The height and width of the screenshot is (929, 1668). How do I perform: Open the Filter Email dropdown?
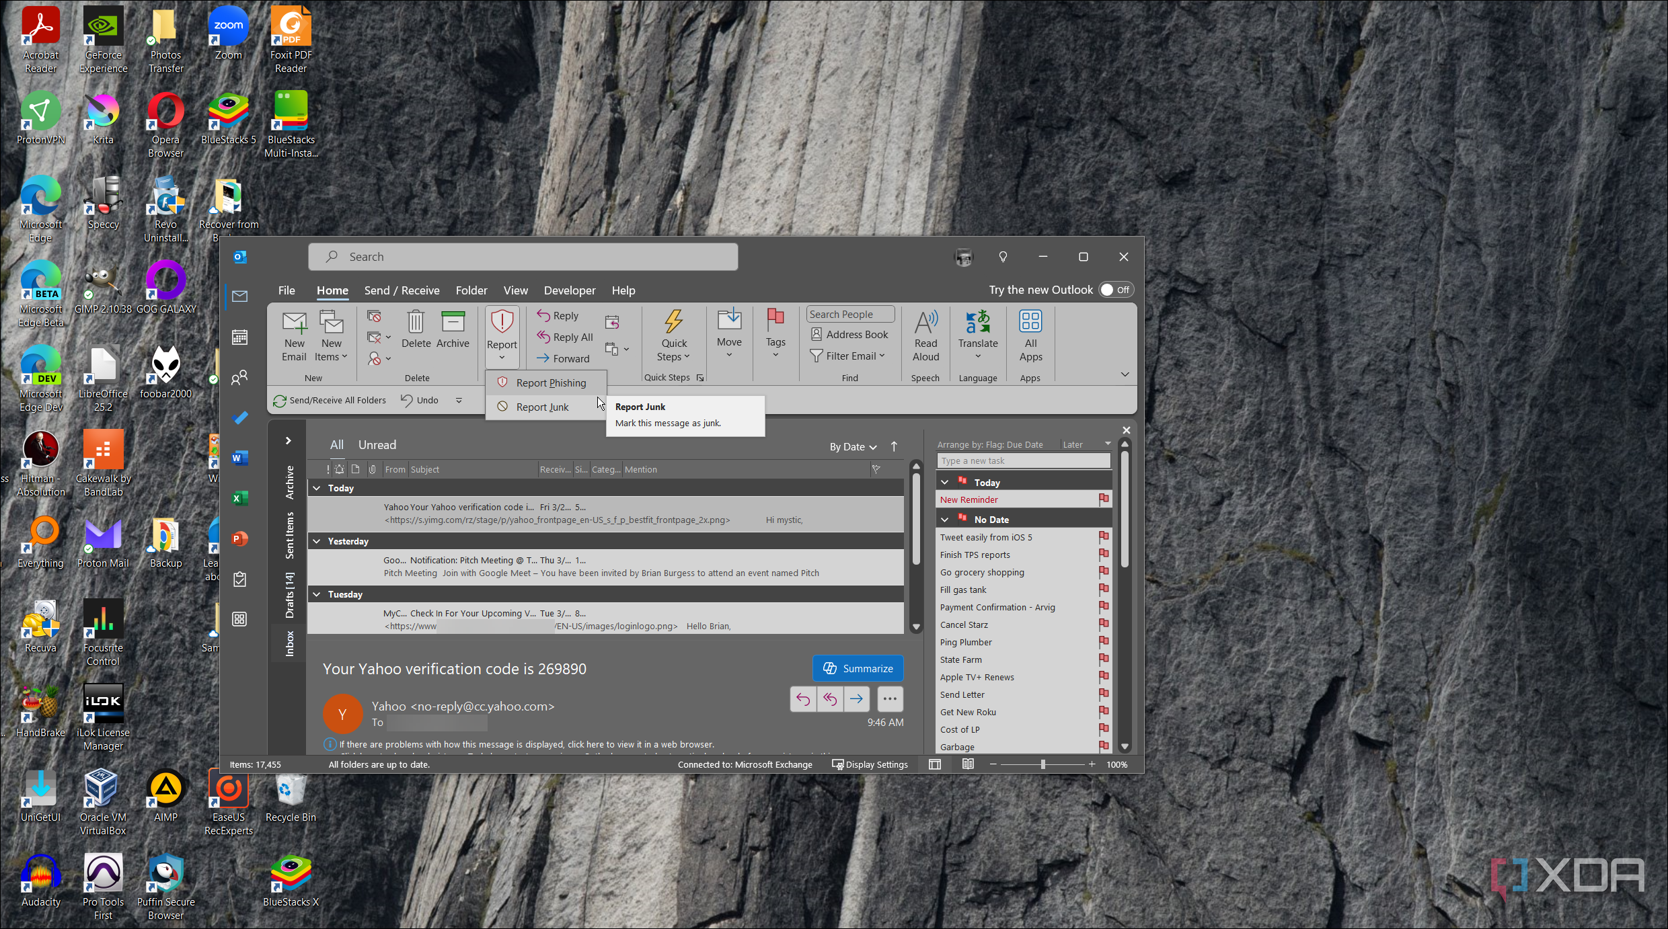click(848, 356)
